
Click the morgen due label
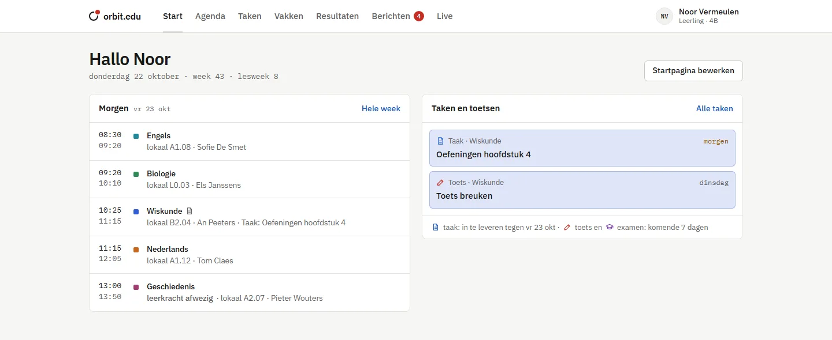coord(716,141)
